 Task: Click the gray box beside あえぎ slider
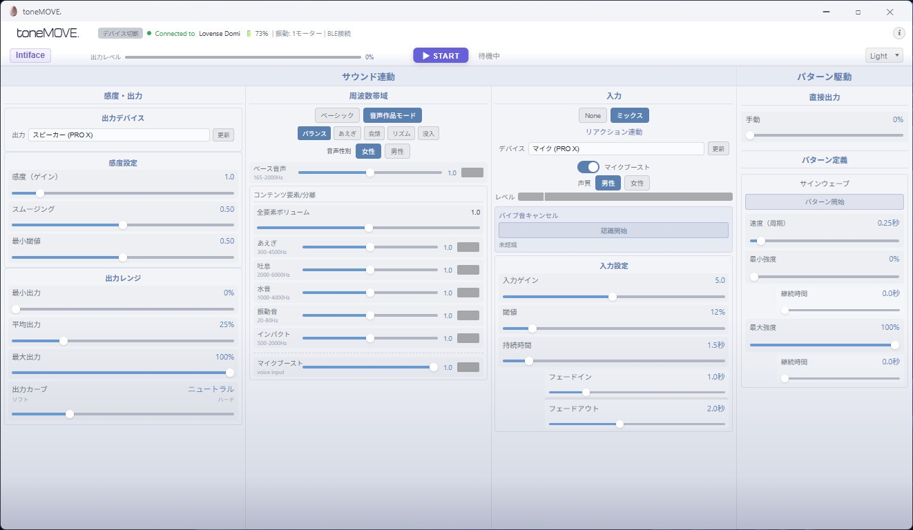(x=468, y=247)
